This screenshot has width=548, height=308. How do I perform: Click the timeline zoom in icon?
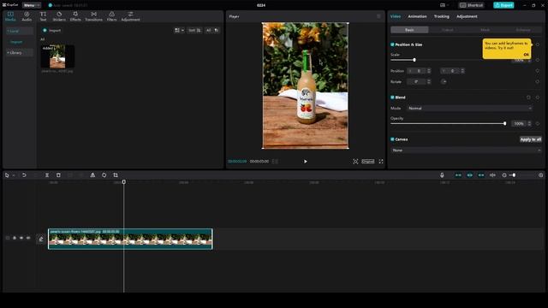pyautogui.click(x=540, y=175)
